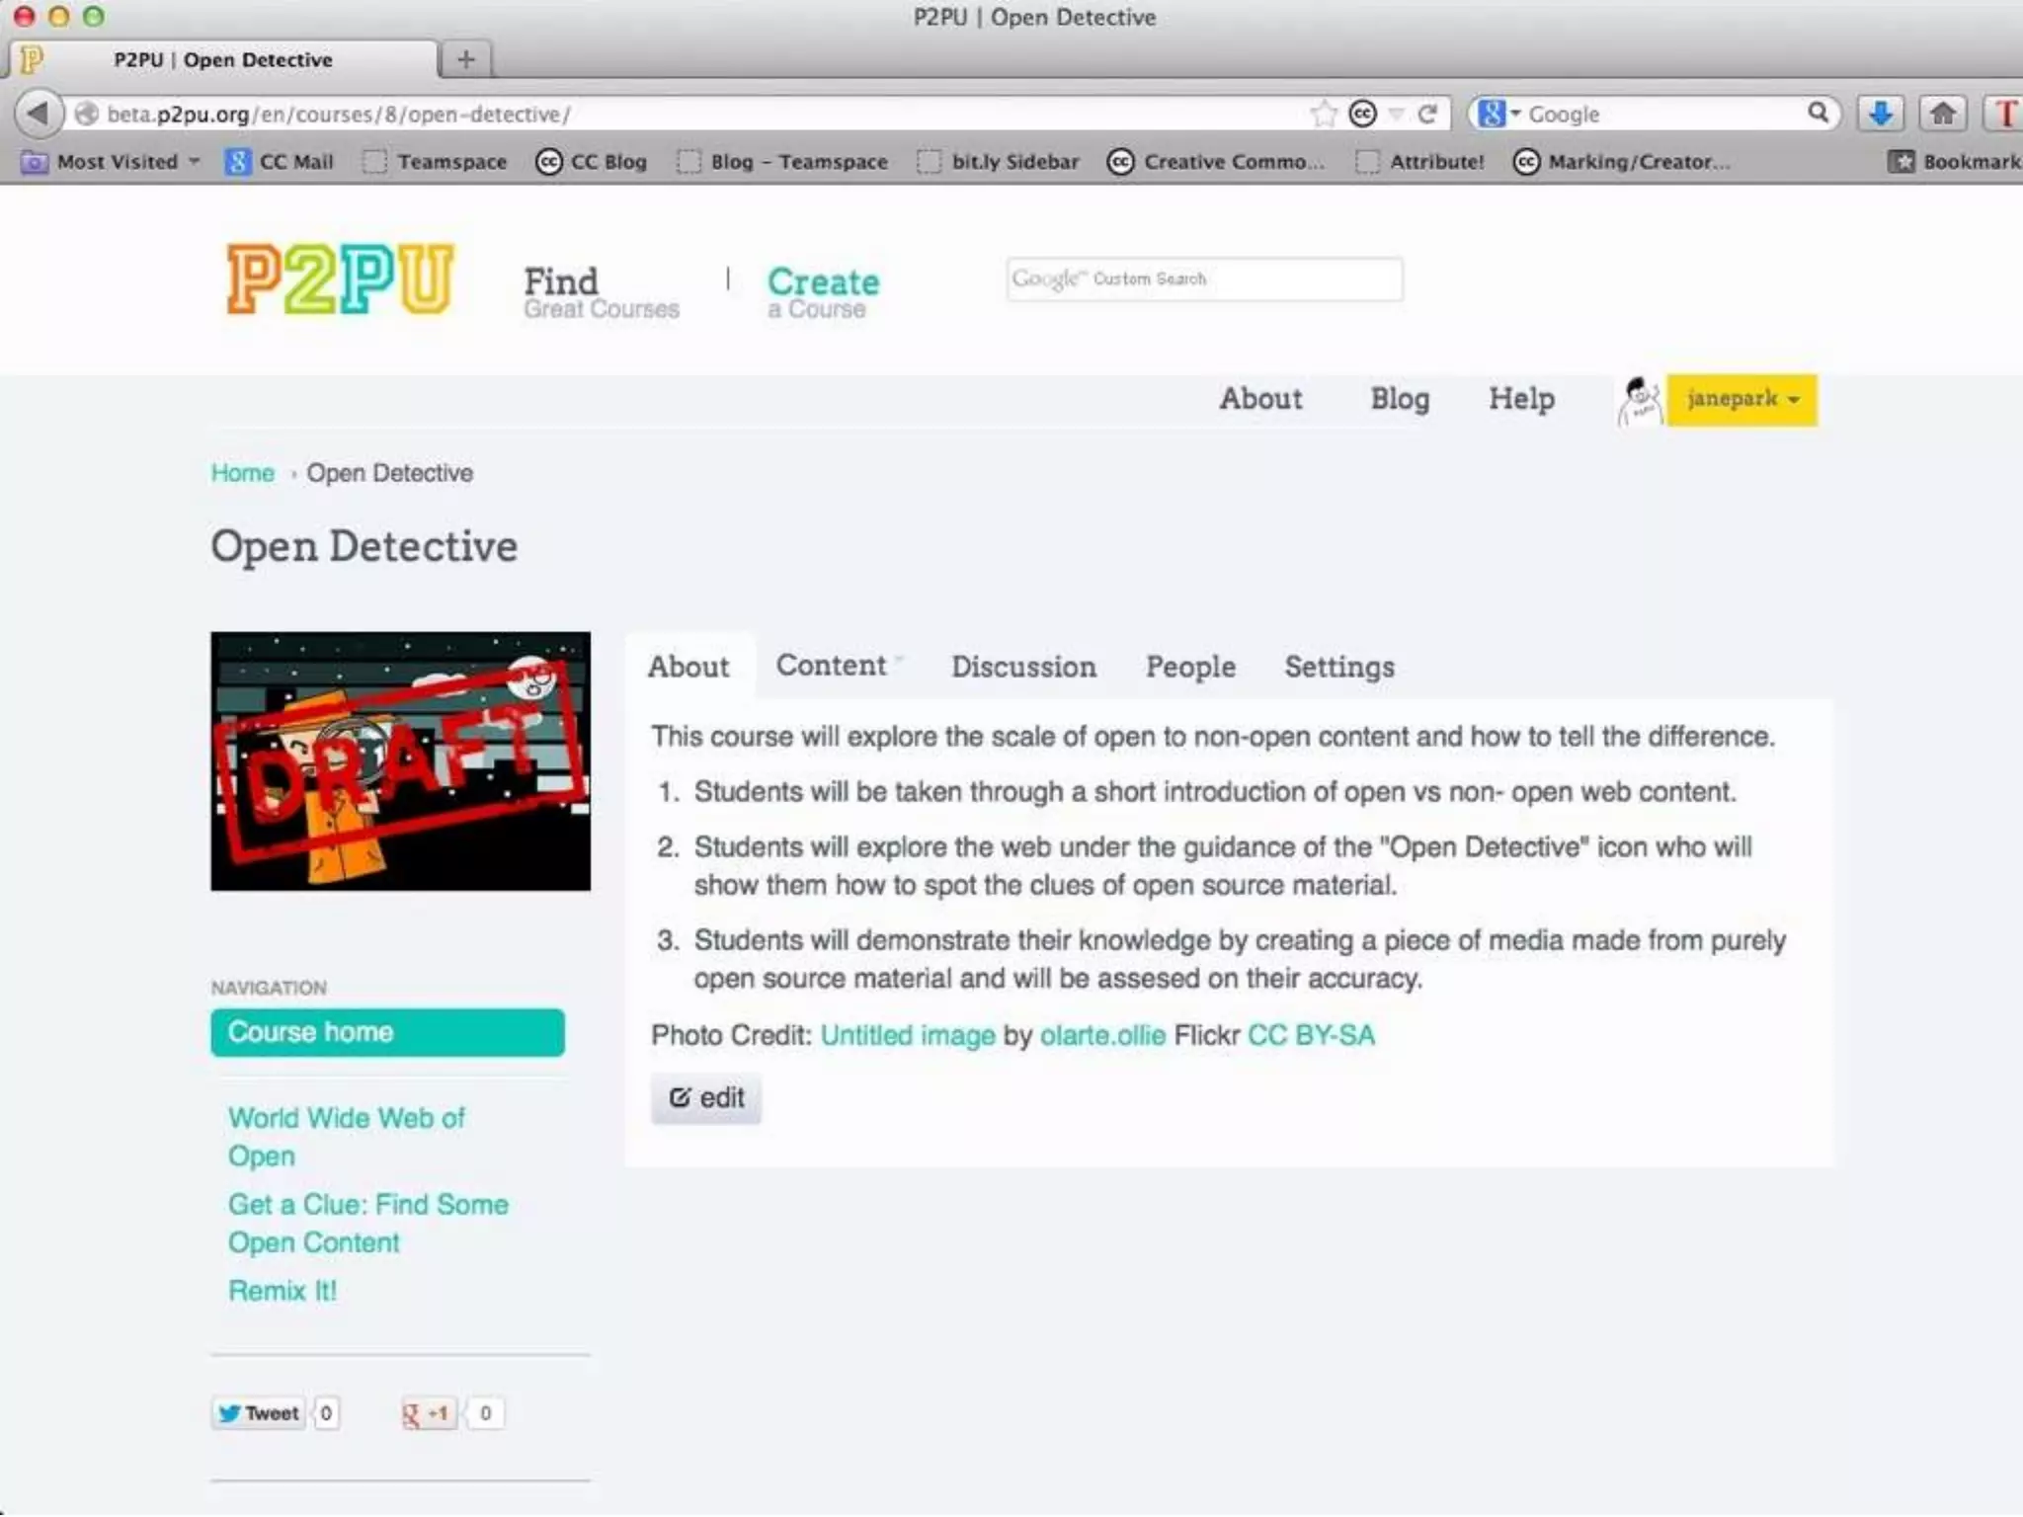This screenshot has height=1517, width=2023.
Task: Go to browser home icon
Action: (x=1942, y=114)
